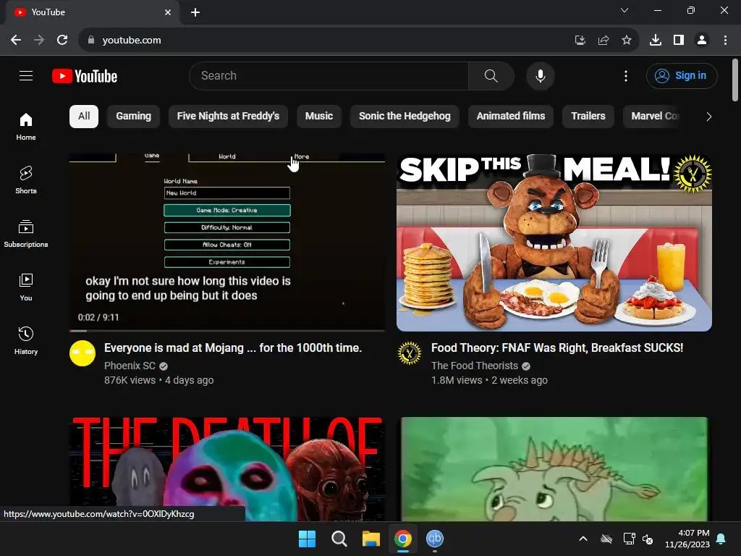
Task: Open "Food Theory: FNAF Was Right" title
Action: [557, 348]
